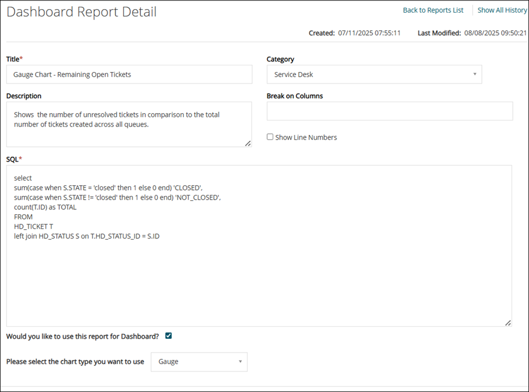The width and height of the screenshot is (529, 392).
Task: Focus the Break on Columns field
Action: 389,111
